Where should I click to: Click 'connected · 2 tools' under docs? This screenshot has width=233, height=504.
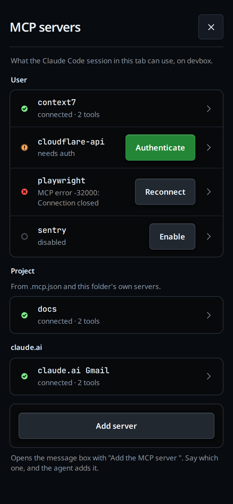click(69, 321)
